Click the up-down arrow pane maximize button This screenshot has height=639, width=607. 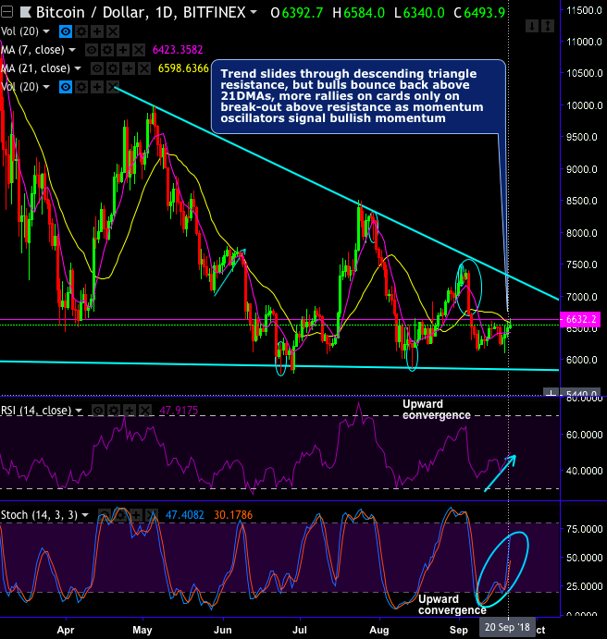(548, 27)
